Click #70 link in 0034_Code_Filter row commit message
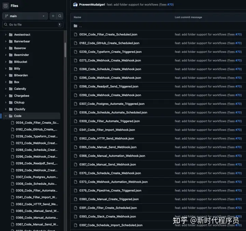This screenshot has width=246, height=231. (238, 35)
